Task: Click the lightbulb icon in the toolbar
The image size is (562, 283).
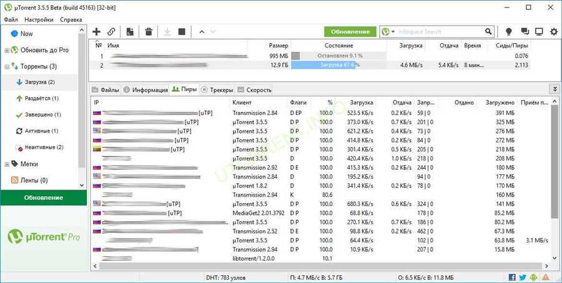Action: (508, 31)
